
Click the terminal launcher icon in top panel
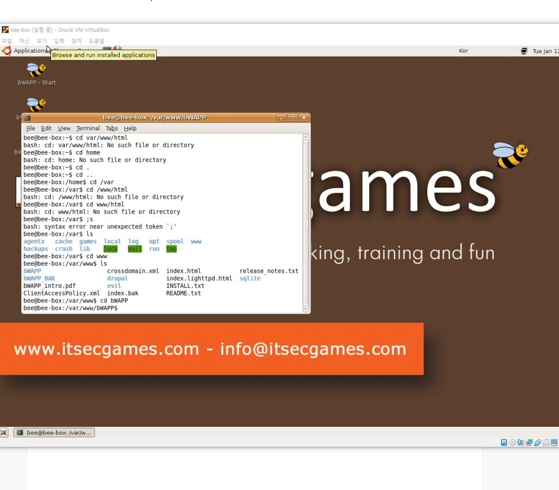point(107,49)
